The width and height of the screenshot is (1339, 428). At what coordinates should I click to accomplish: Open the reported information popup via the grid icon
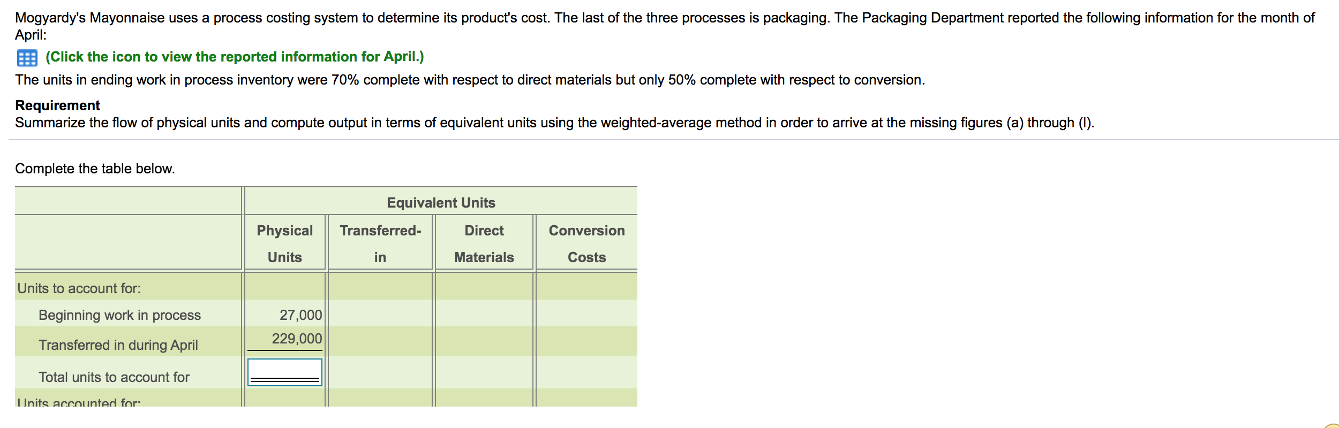(x=26, y=56)
